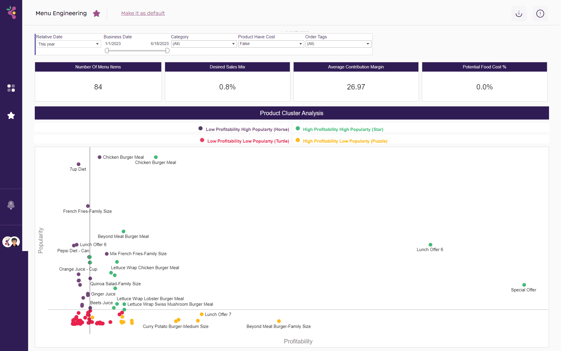Open notifications bell in the sidebar
Screen dimensions: 561x351
tap(11, 205)
